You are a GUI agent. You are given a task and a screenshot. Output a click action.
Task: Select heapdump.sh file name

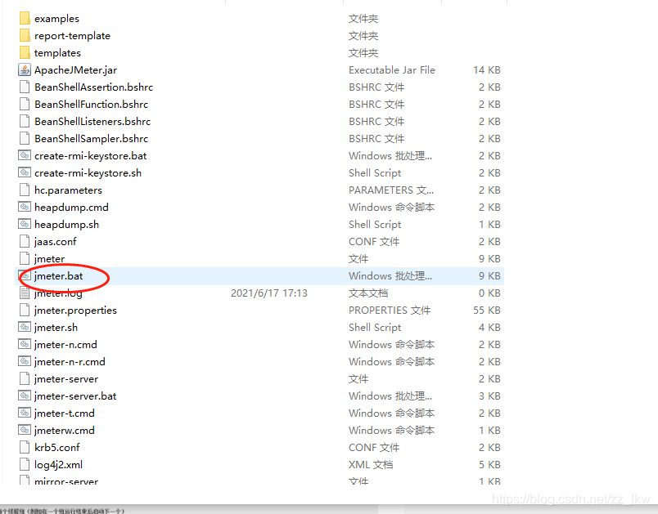(67, 225)
